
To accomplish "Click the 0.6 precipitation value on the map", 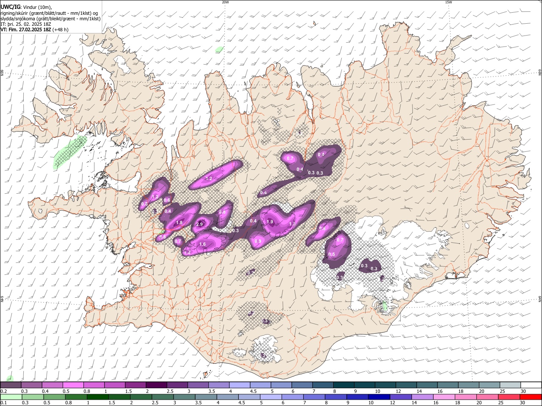I will (167, 200).
